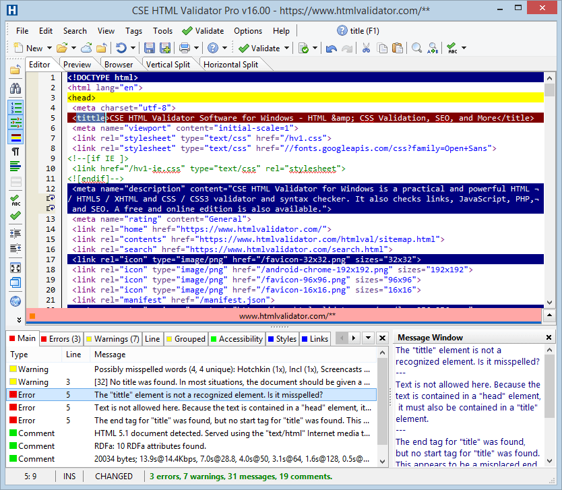Viewport: 562px width, 490px height.
Task: Toggle INS mode in the status bar
Action: [69, 477]
